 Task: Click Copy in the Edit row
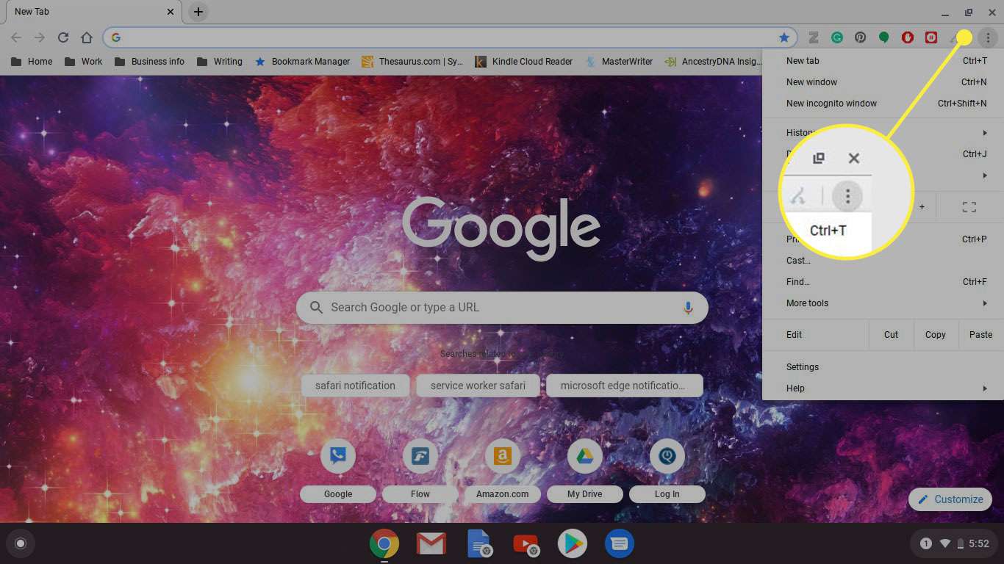[x=936, y=335]
